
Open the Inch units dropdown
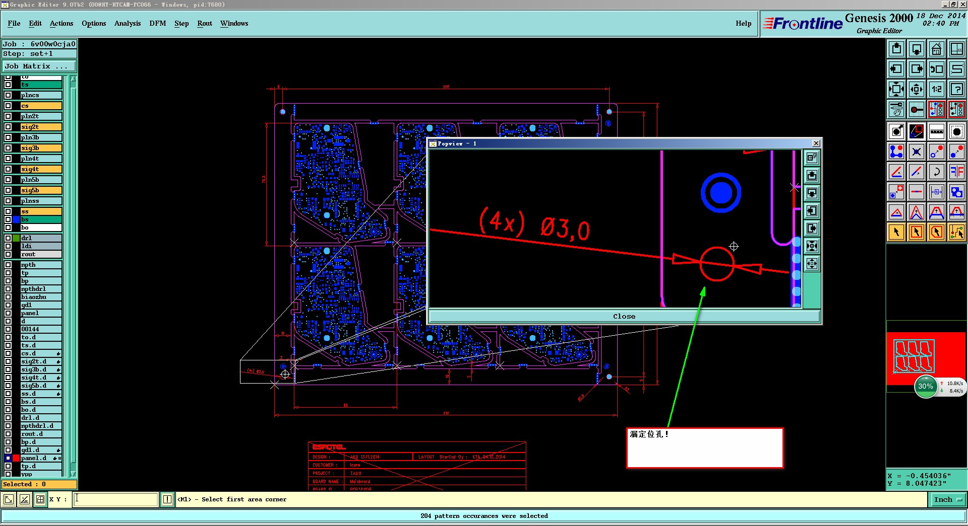948,499
